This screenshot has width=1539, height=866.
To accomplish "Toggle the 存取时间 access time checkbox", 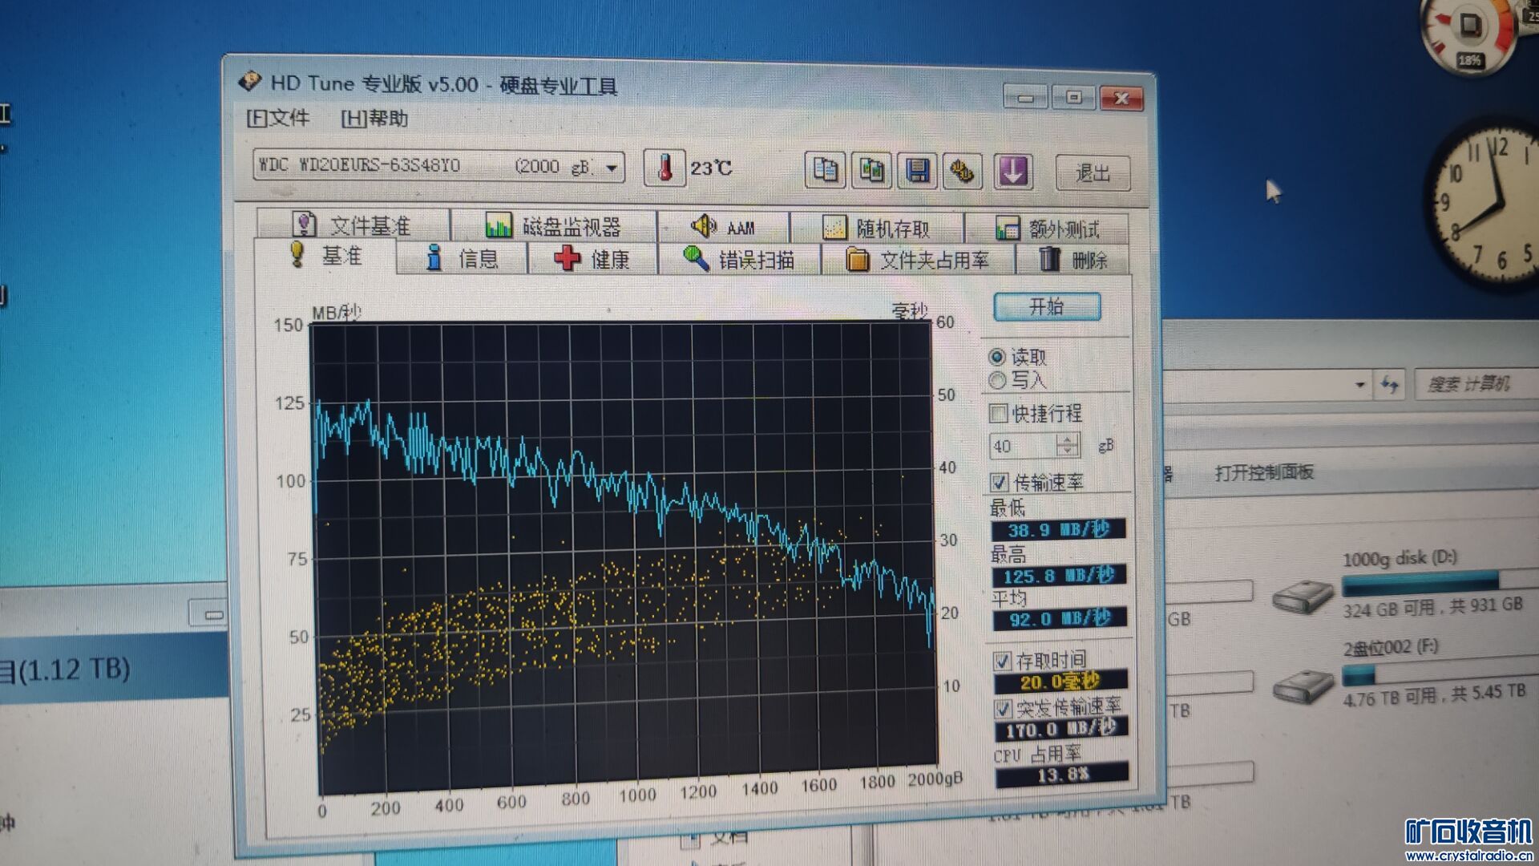I will coord(1002,661).
